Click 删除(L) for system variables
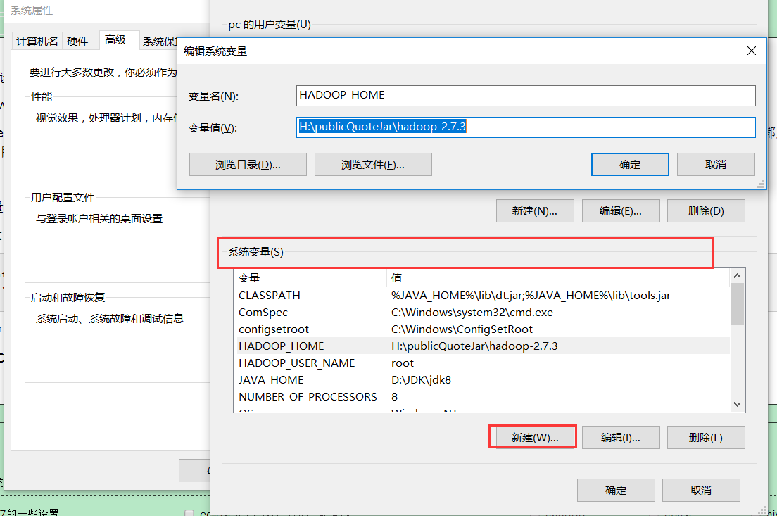The width and height of the screenshot is (777, 516). 706,438
